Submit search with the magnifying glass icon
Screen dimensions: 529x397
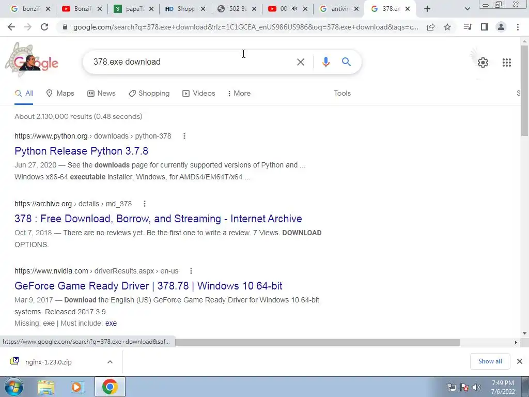pyautogui.click(x=346, y=62)
